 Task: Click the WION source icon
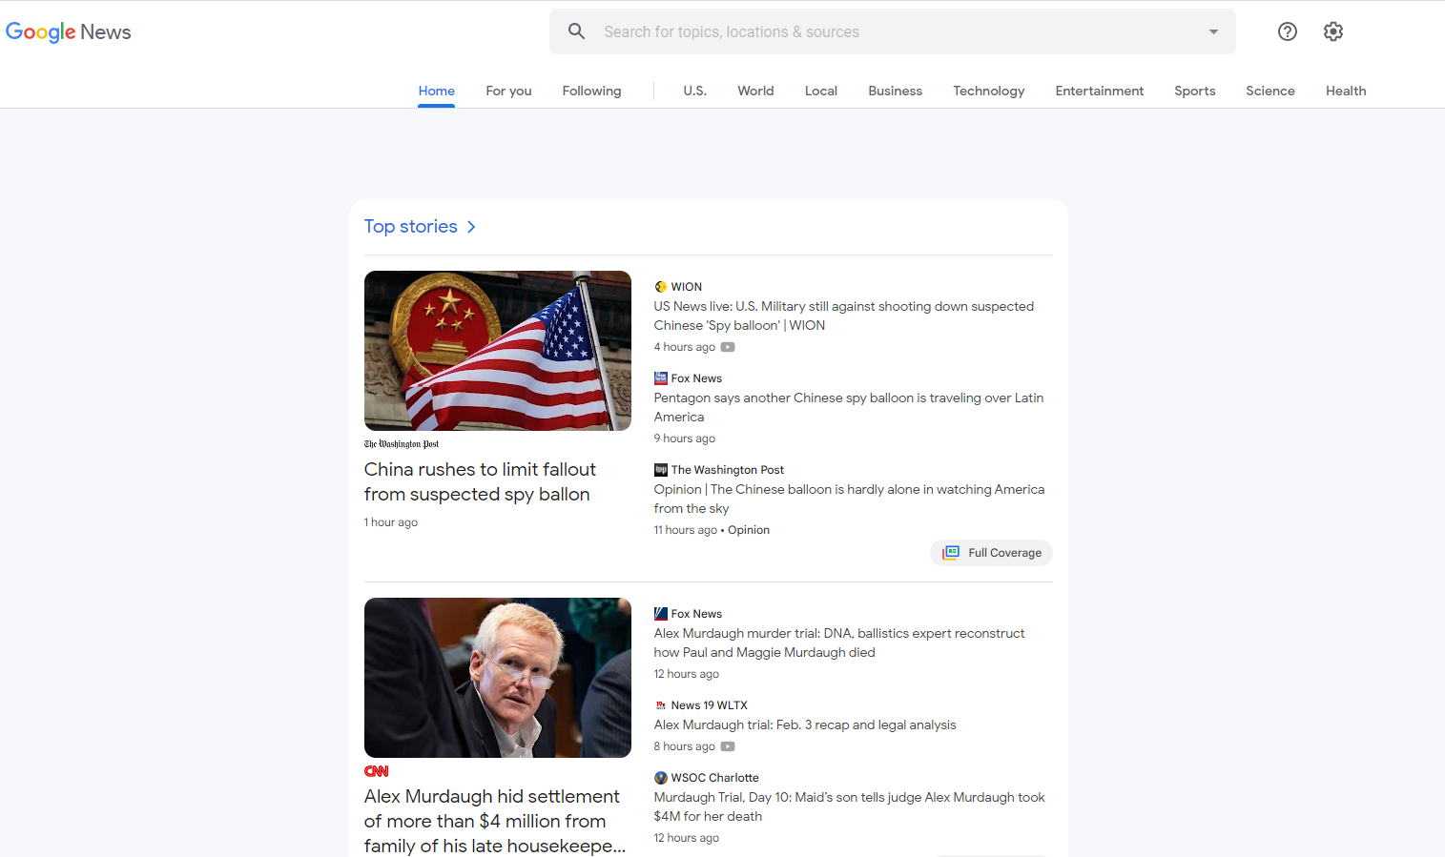coord(660,286)
